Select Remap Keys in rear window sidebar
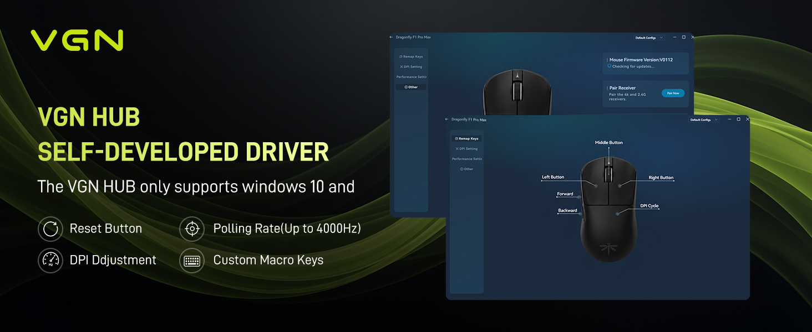The width and height of the screenshot is (812, 332). point(411,56)
